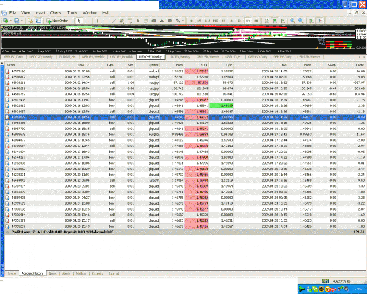
Task: Show the Market Watch window
Action: [x=30, y=21]
